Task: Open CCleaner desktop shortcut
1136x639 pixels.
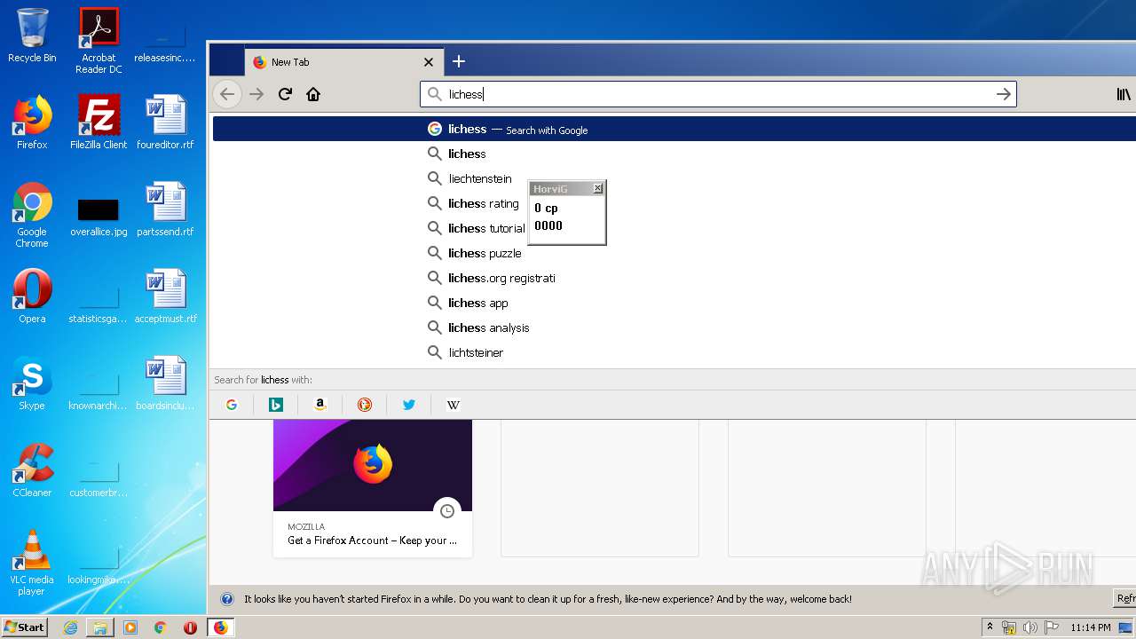Action: coord(32,470)
